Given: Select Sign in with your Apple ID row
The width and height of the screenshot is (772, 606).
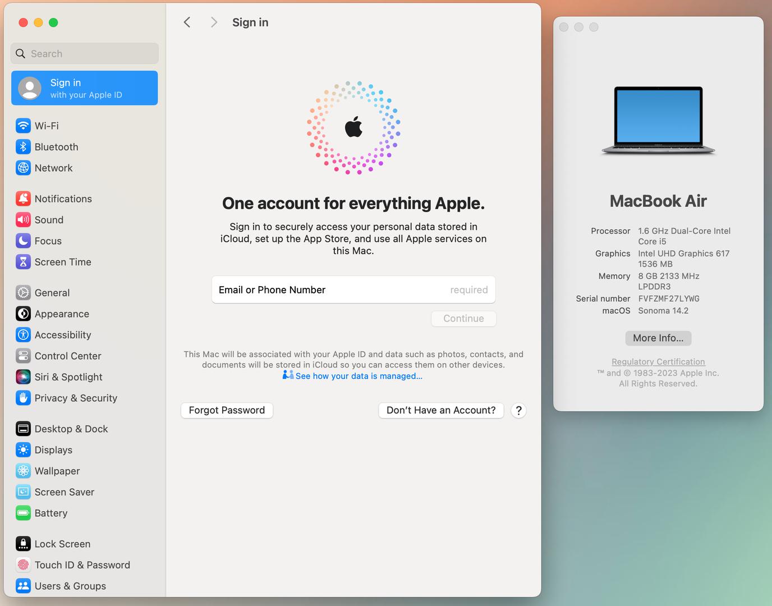Looking at the screenshot, I should (85, 88).
